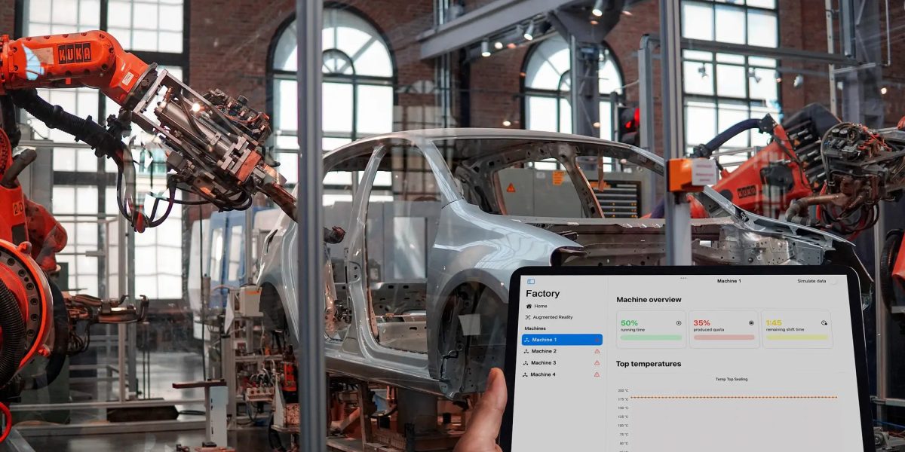Screen dimensions: 905x452
Task: Open the Augmented Reality view
Action: coord(552,316)
